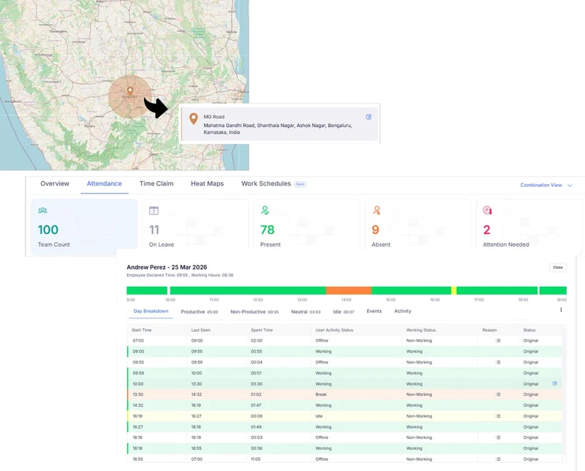The width and height of the screenshot is (585, 471).
Task: Click the orange break segment on timeline
Action: coord(349,291)
